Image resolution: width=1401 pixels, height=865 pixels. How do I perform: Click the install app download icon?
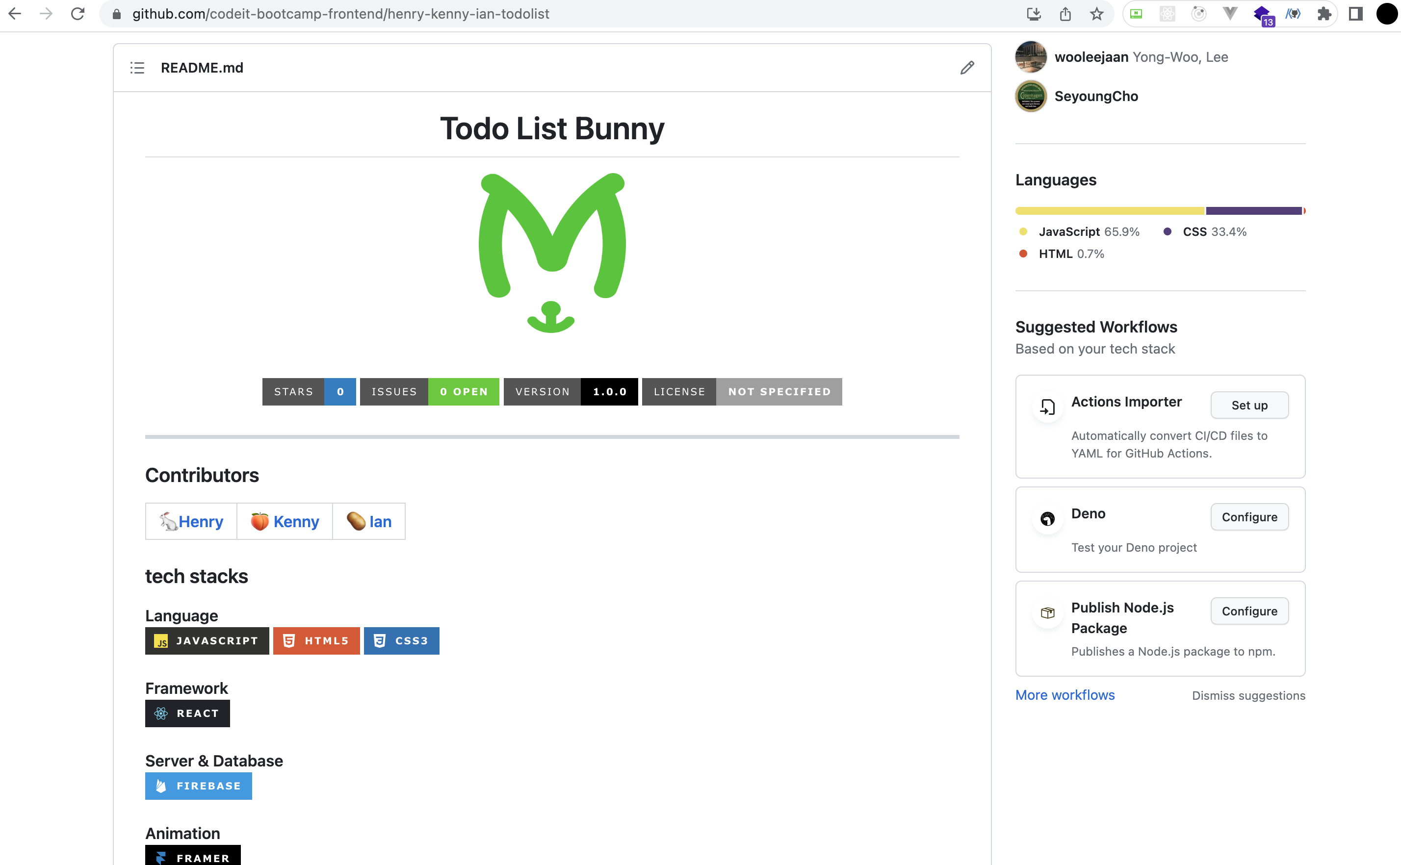tap(1033, 14)
